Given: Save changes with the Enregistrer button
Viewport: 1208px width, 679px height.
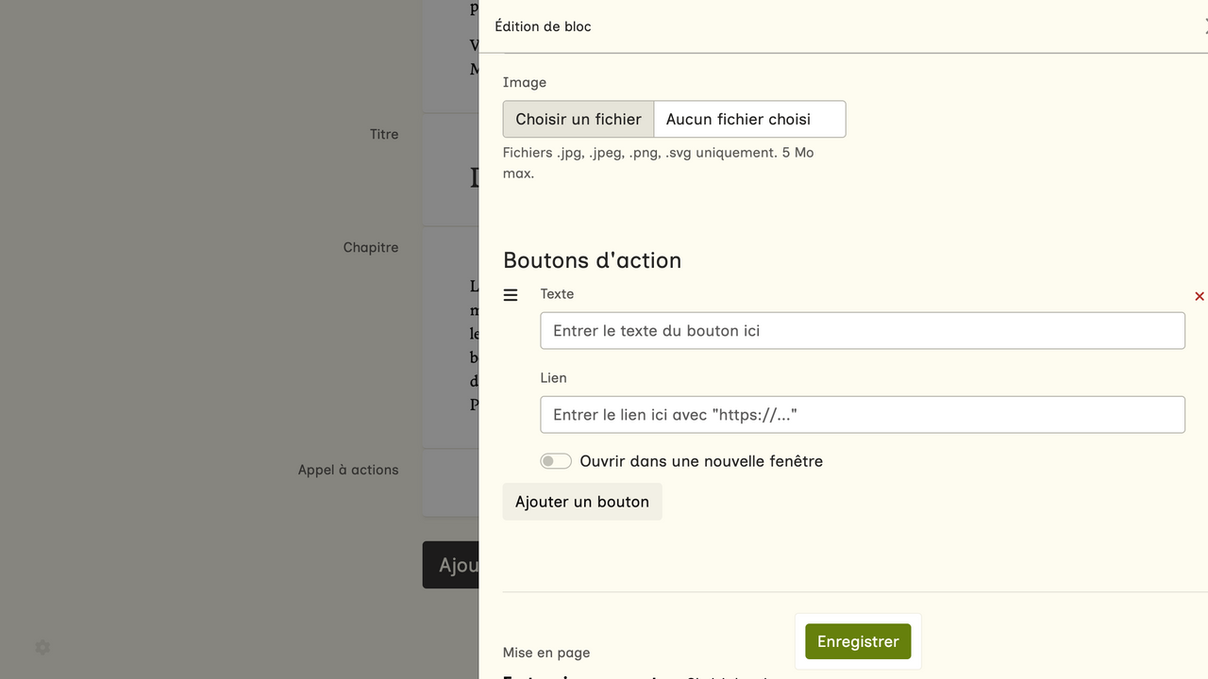Looking at the screenshot, I should [857, 641].
